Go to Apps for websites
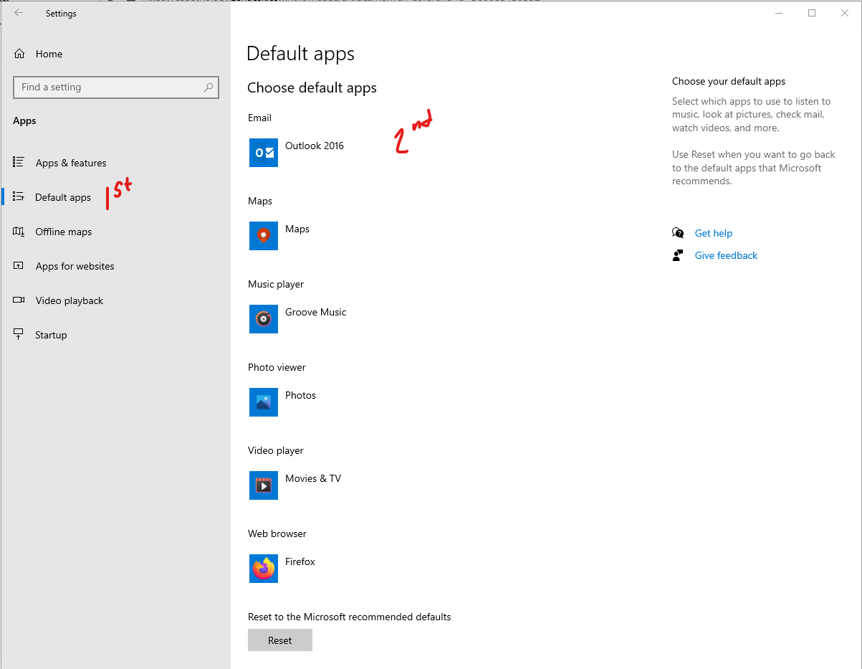Screen dimensions: 862x669 click(x=75, y=266)
